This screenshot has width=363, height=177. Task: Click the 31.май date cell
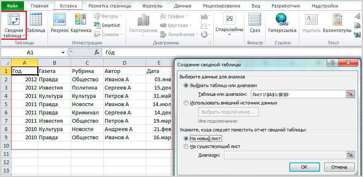[x=159, y=96]
